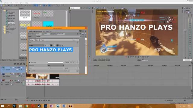
Task: Open Word from the taskbar
Action: coord(64,106)
